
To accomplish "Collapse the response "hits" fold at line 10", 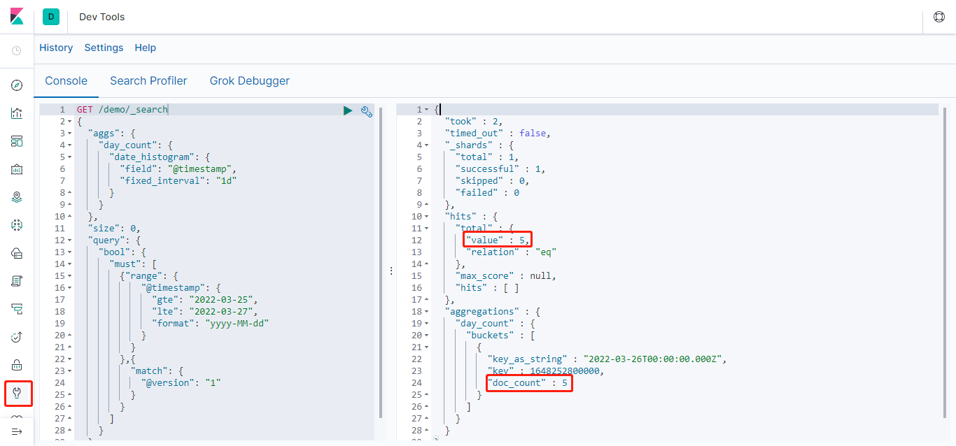I will coord(427,217).
